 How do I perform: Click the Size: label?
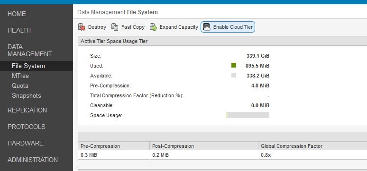96,56
